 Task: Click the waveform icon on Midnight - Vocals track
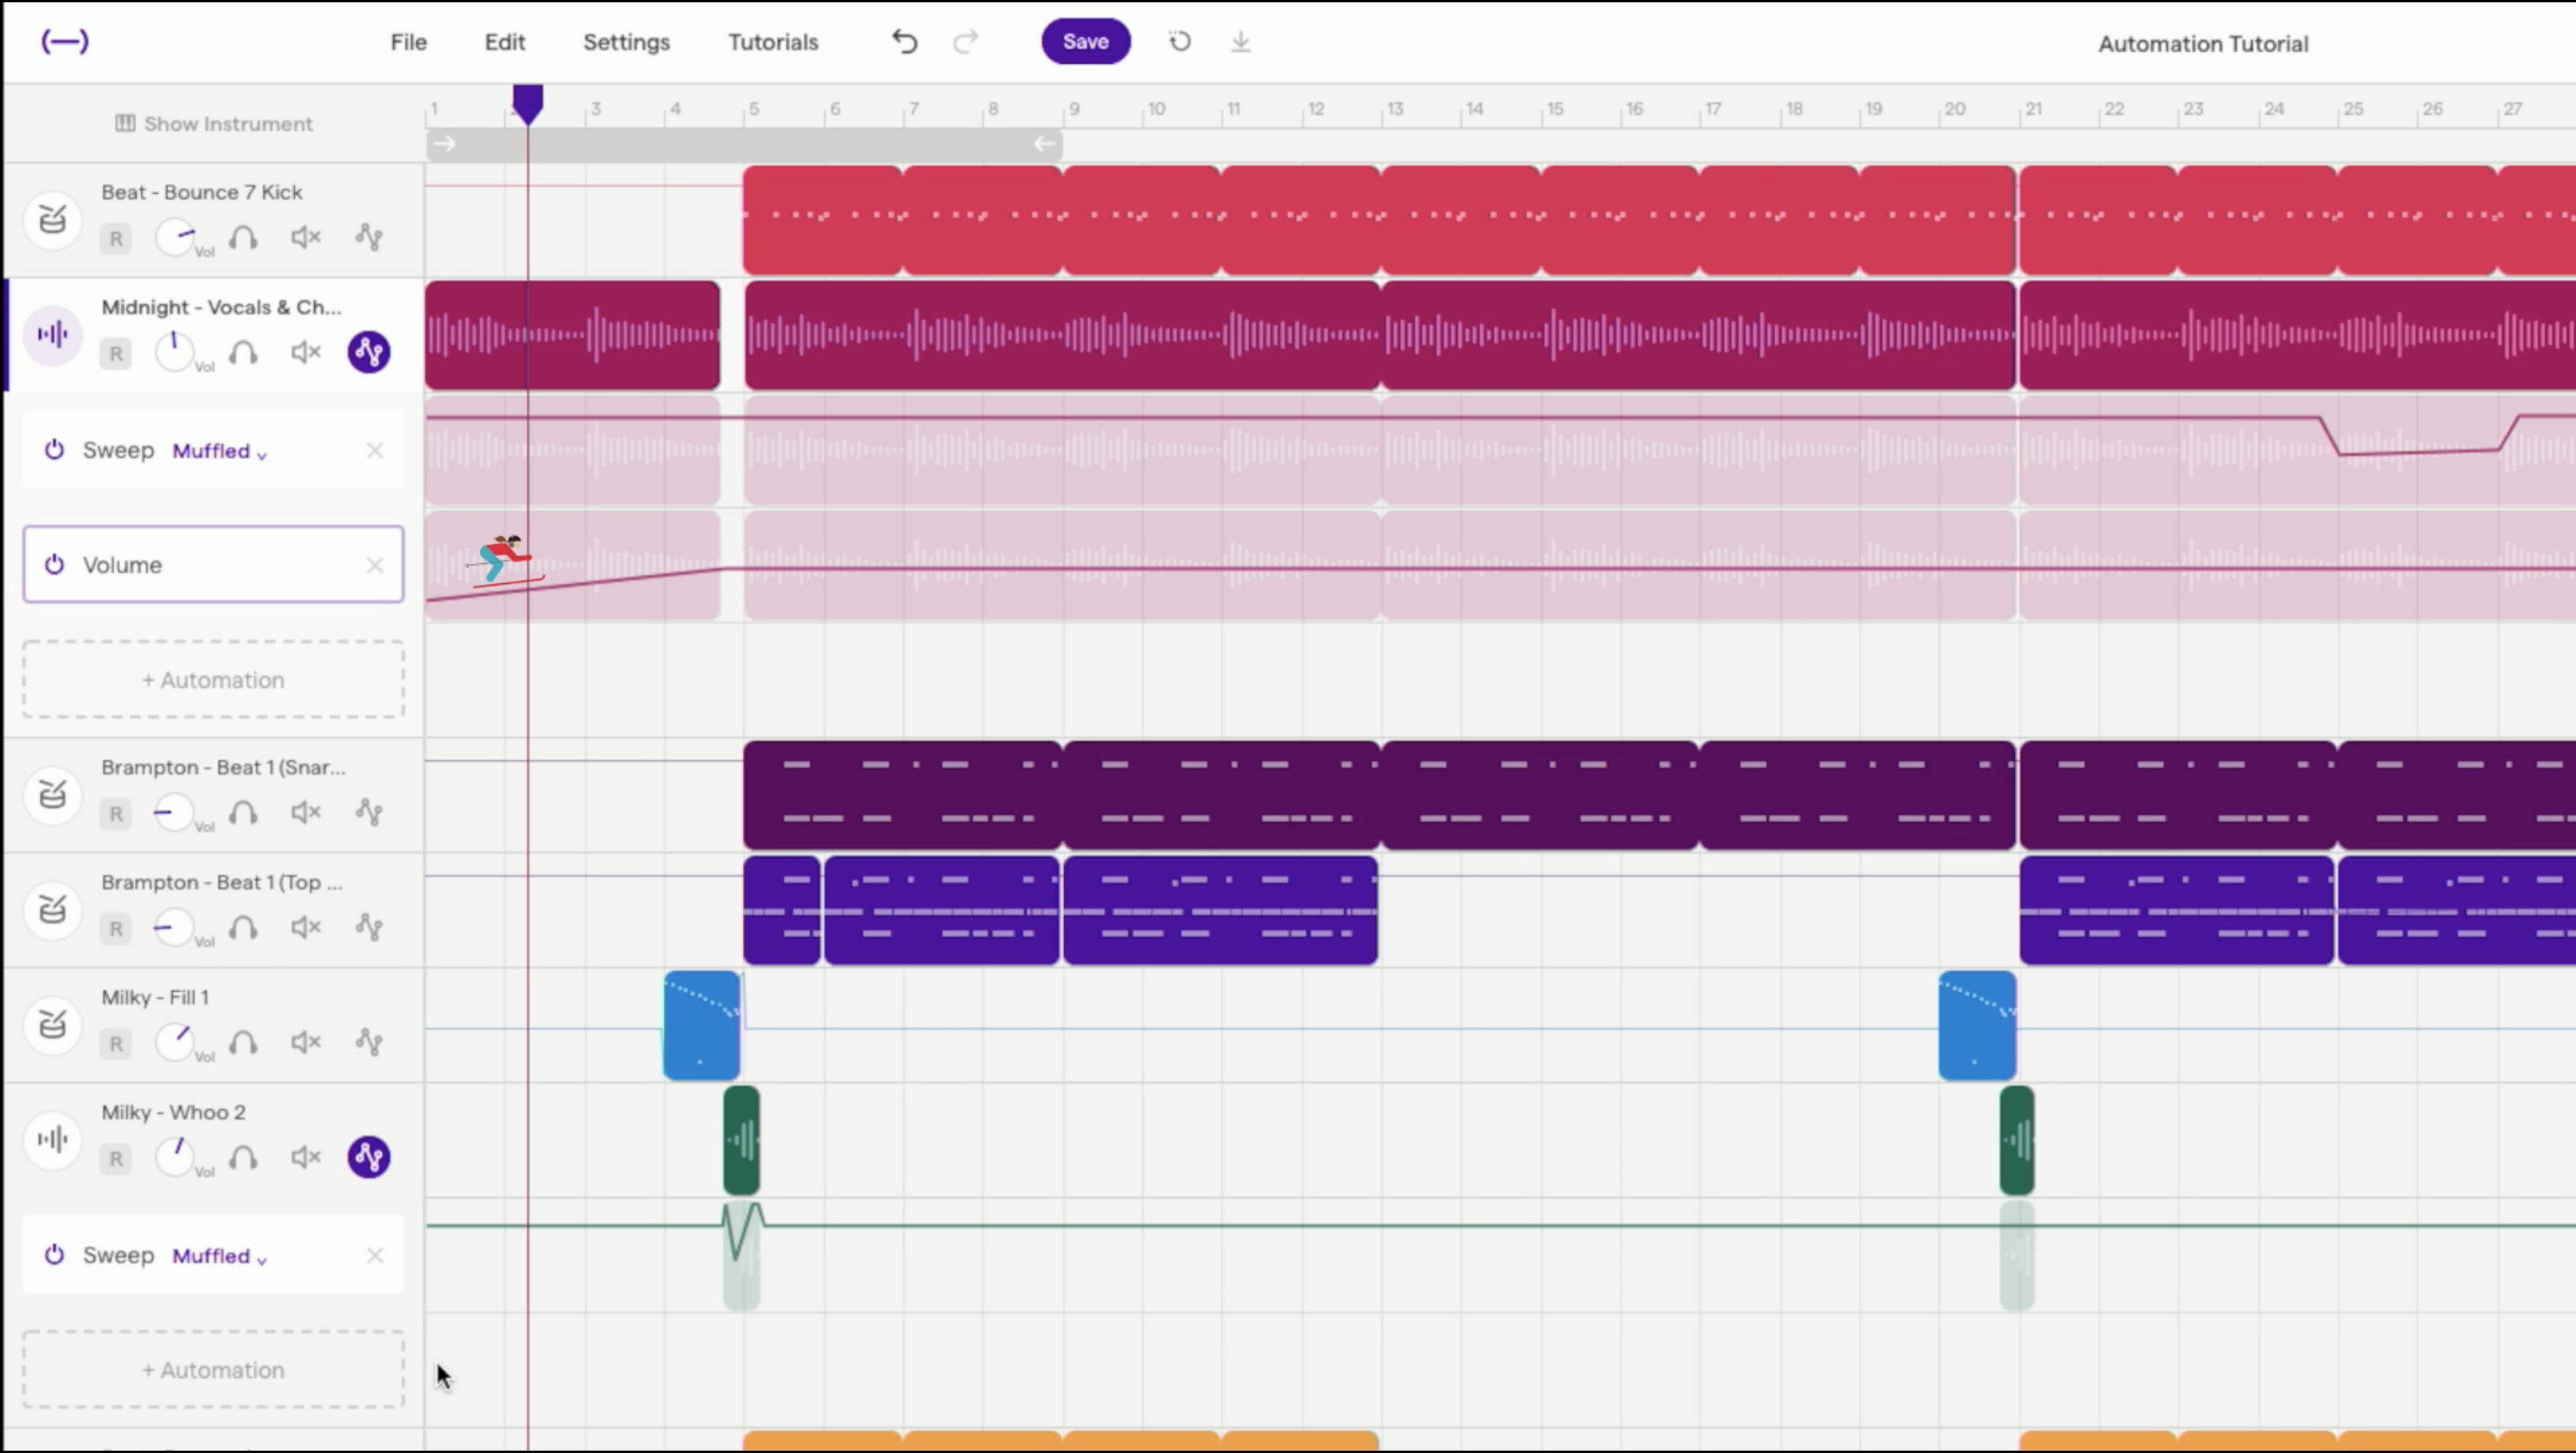coord(52,336)
